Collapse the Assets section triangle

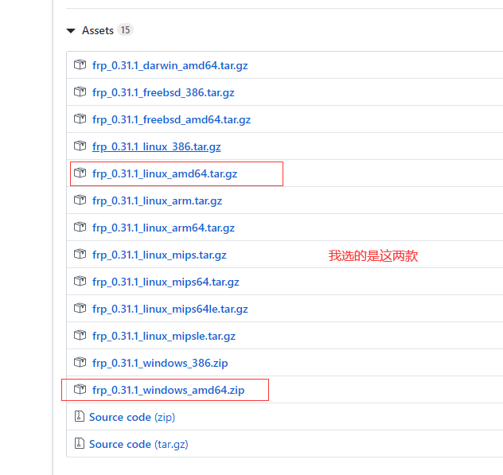pyautogui.click(x=71, y=31)
